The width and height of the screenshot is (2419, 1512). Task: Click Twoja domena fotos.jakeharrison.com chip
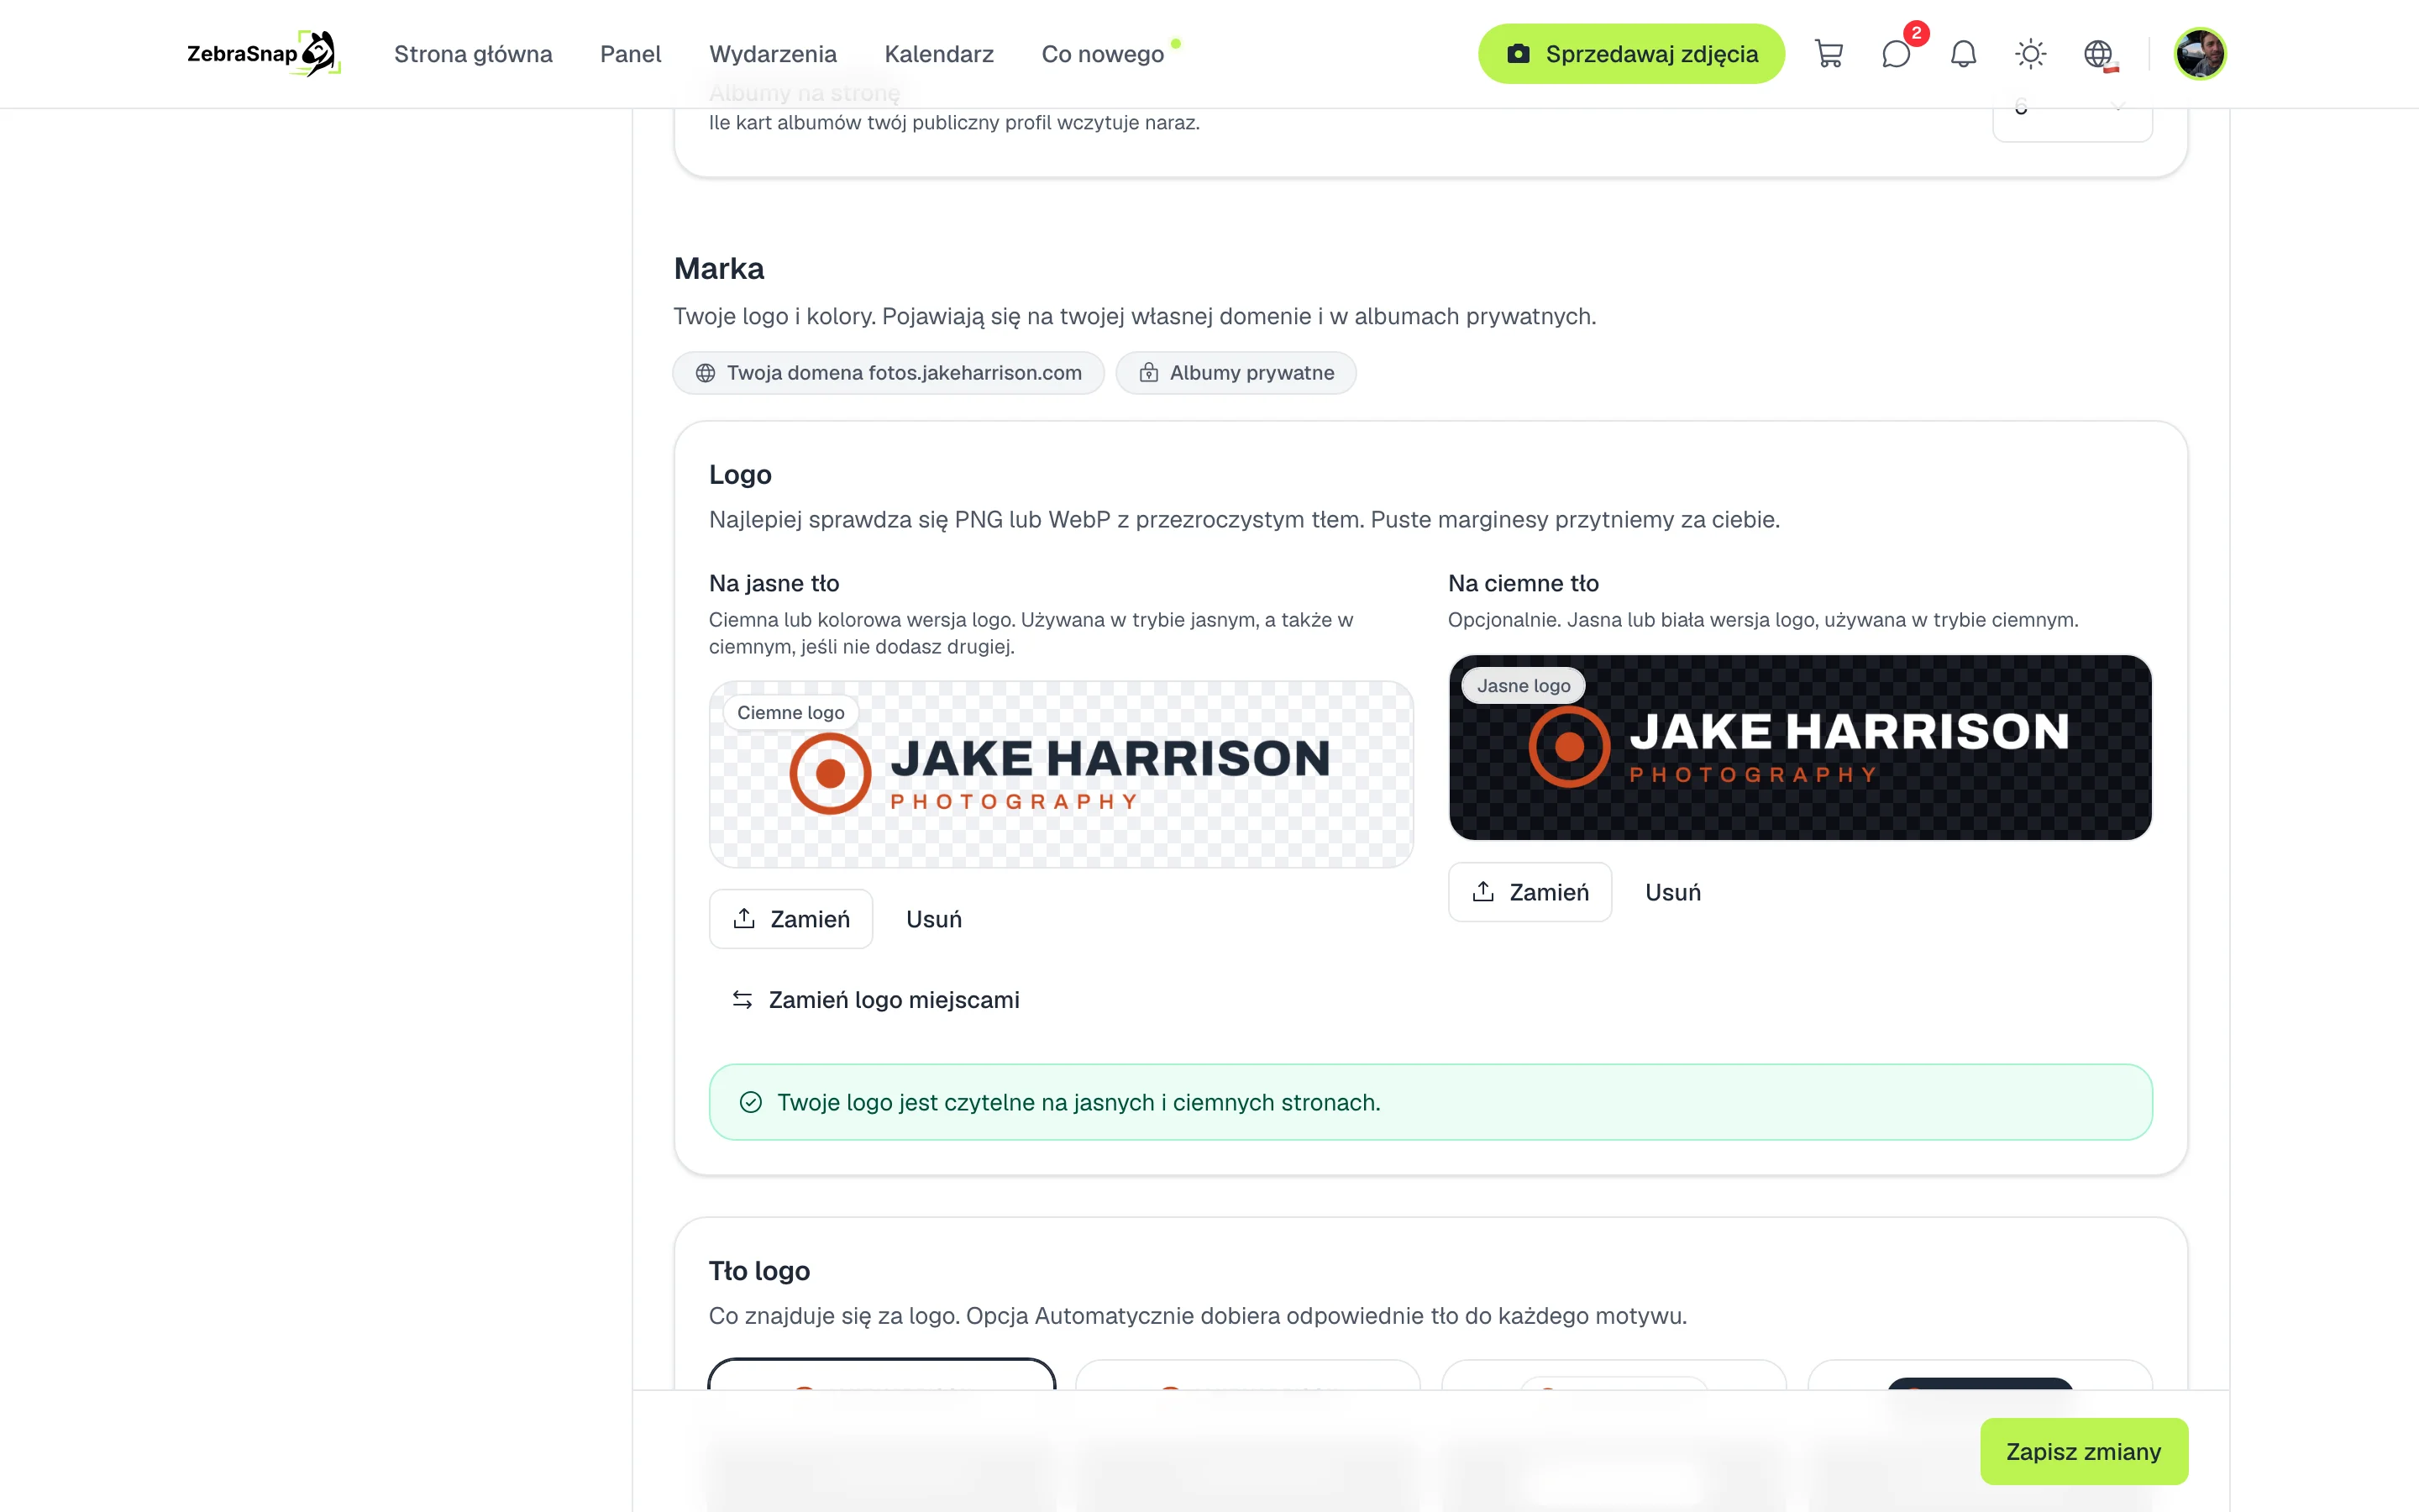[889, 373]
